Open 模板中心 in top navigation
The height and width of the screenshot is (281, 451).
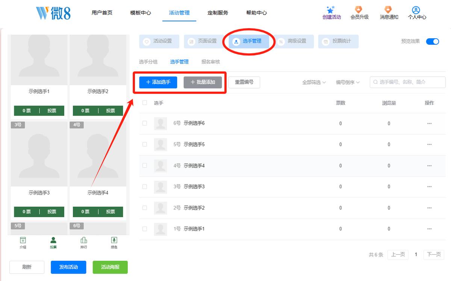pyautogui.click(x=141, y=13)
